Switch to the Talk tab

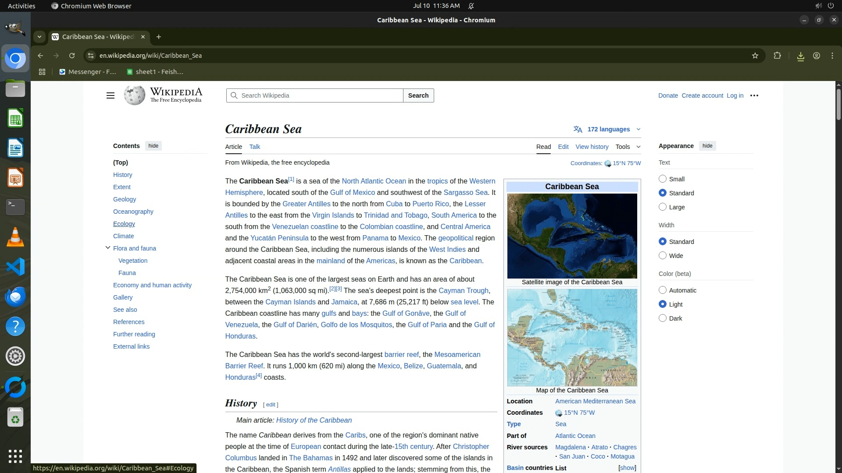(254, 147)
